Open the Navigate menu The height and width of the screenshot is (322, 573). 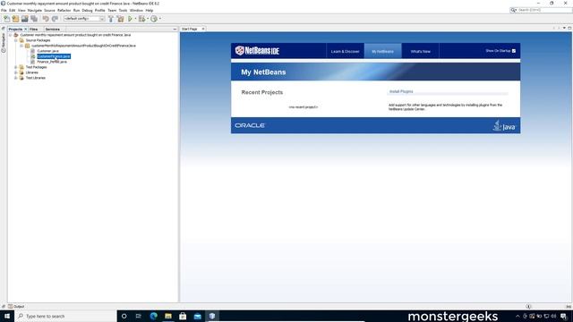(35, 10)
